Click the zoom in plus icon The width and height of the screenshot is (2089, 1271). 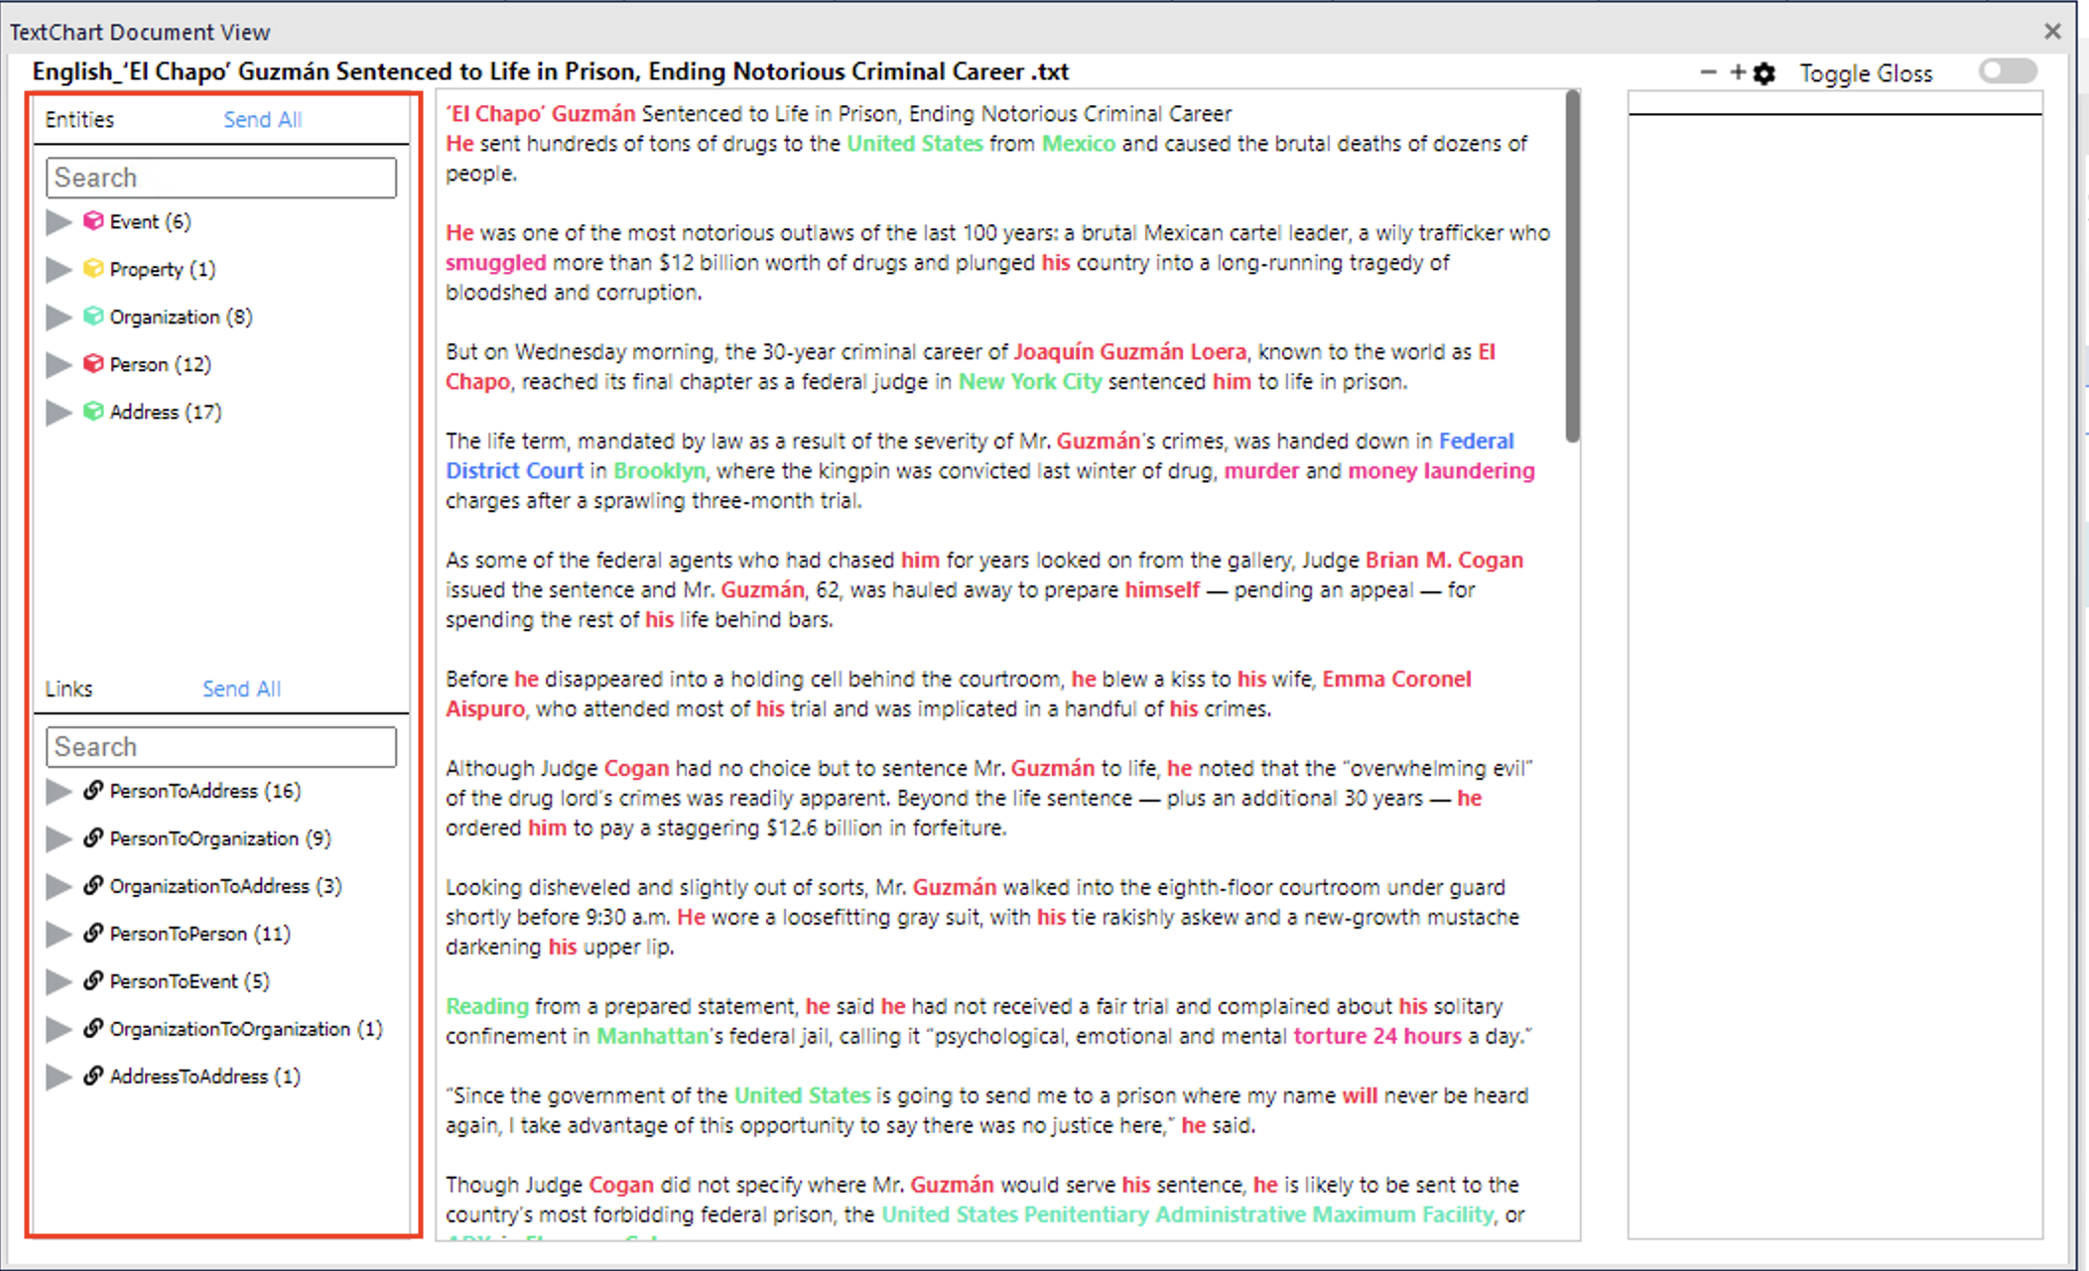(x=1738, y=71)
